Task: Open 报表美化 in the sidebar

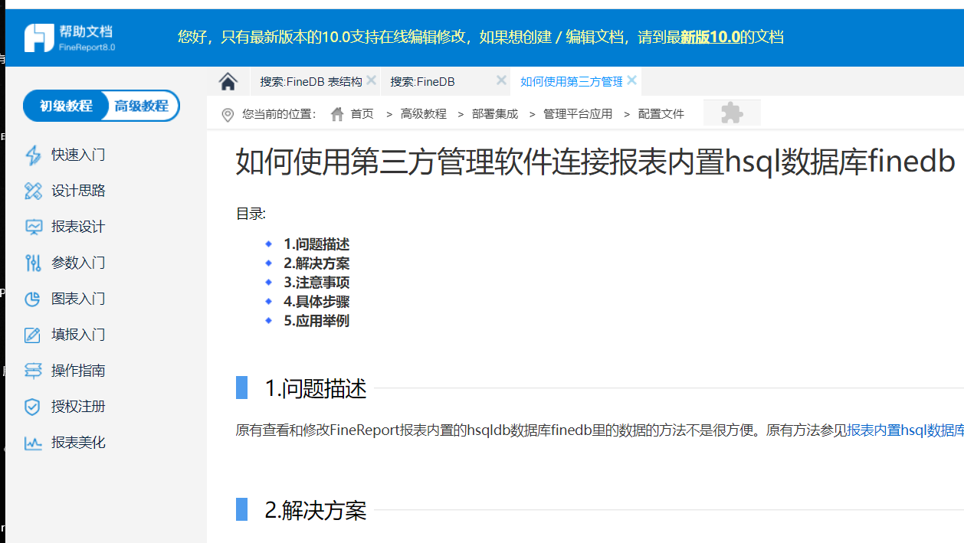Action: click(x=78, y=443)
